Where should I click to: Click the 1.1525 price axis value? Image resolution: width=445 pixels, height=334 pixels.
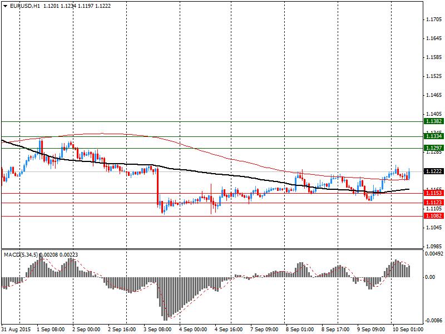click(x=434, y=76)
